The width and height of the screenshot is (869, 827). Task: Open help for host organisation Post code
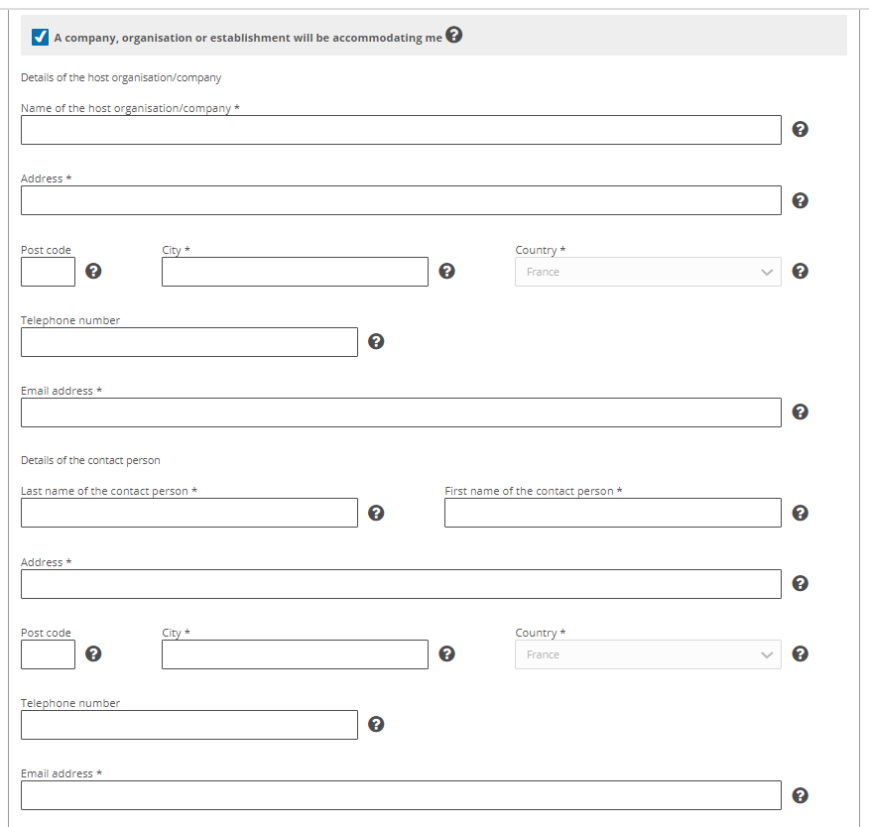93,271
